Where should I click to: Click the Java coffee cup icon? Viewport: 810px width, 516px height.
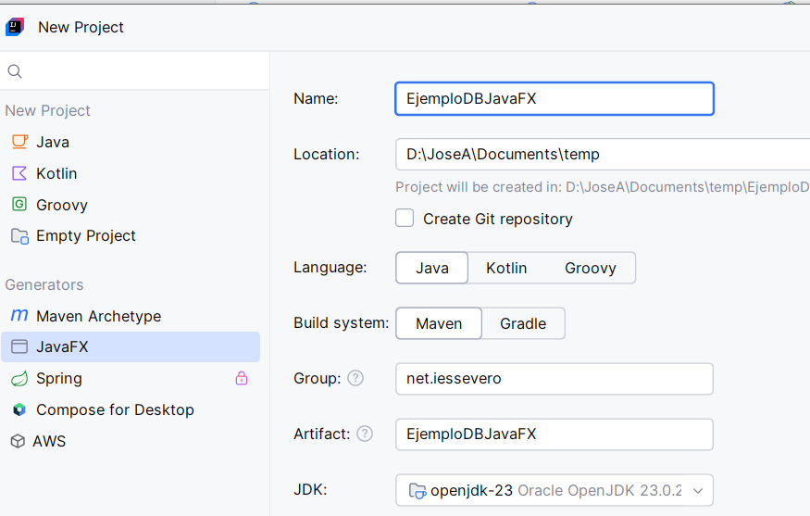point(19,142)
